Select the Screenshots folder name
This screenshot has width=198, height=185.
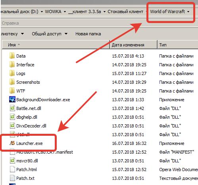click(28, 82)
